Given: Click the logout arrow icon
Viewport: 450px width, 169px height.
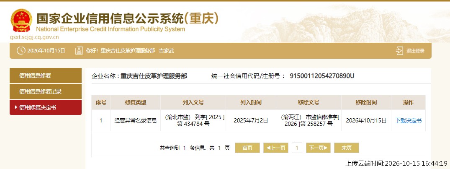Looking at the screenshot, I should coord(399,51).
